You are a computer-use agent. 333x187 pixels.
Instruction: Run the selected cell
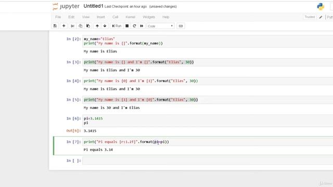coord(117,26)
